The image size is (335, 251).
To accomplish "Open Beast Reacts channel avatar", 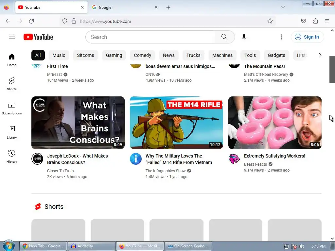I will [x=234, y=159].
